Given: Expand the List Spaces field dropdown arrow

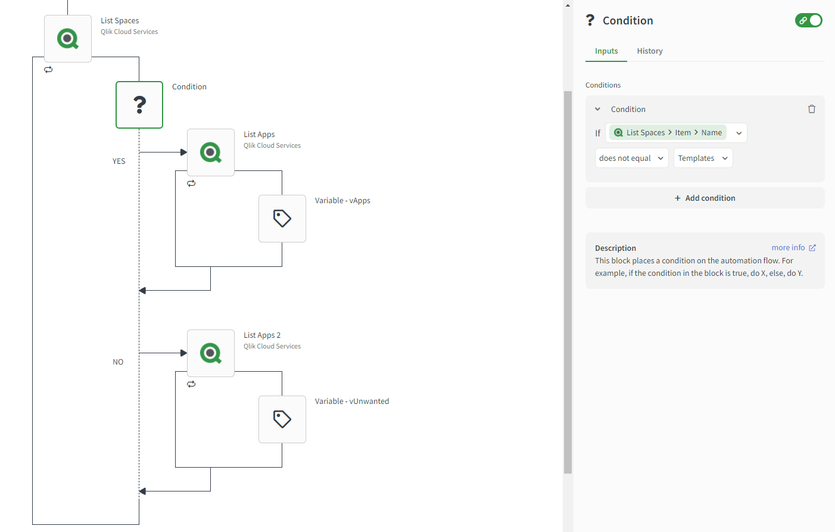Looking at the screenshot, I should click(739, 133).
